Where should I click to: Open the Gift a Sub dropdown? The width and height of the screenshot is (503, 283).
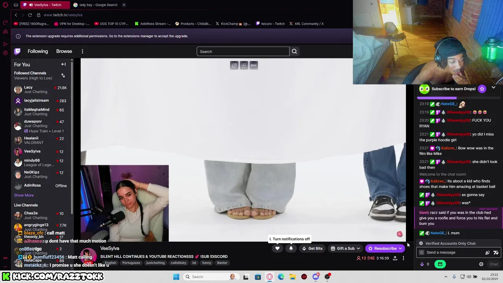(346, 248)
